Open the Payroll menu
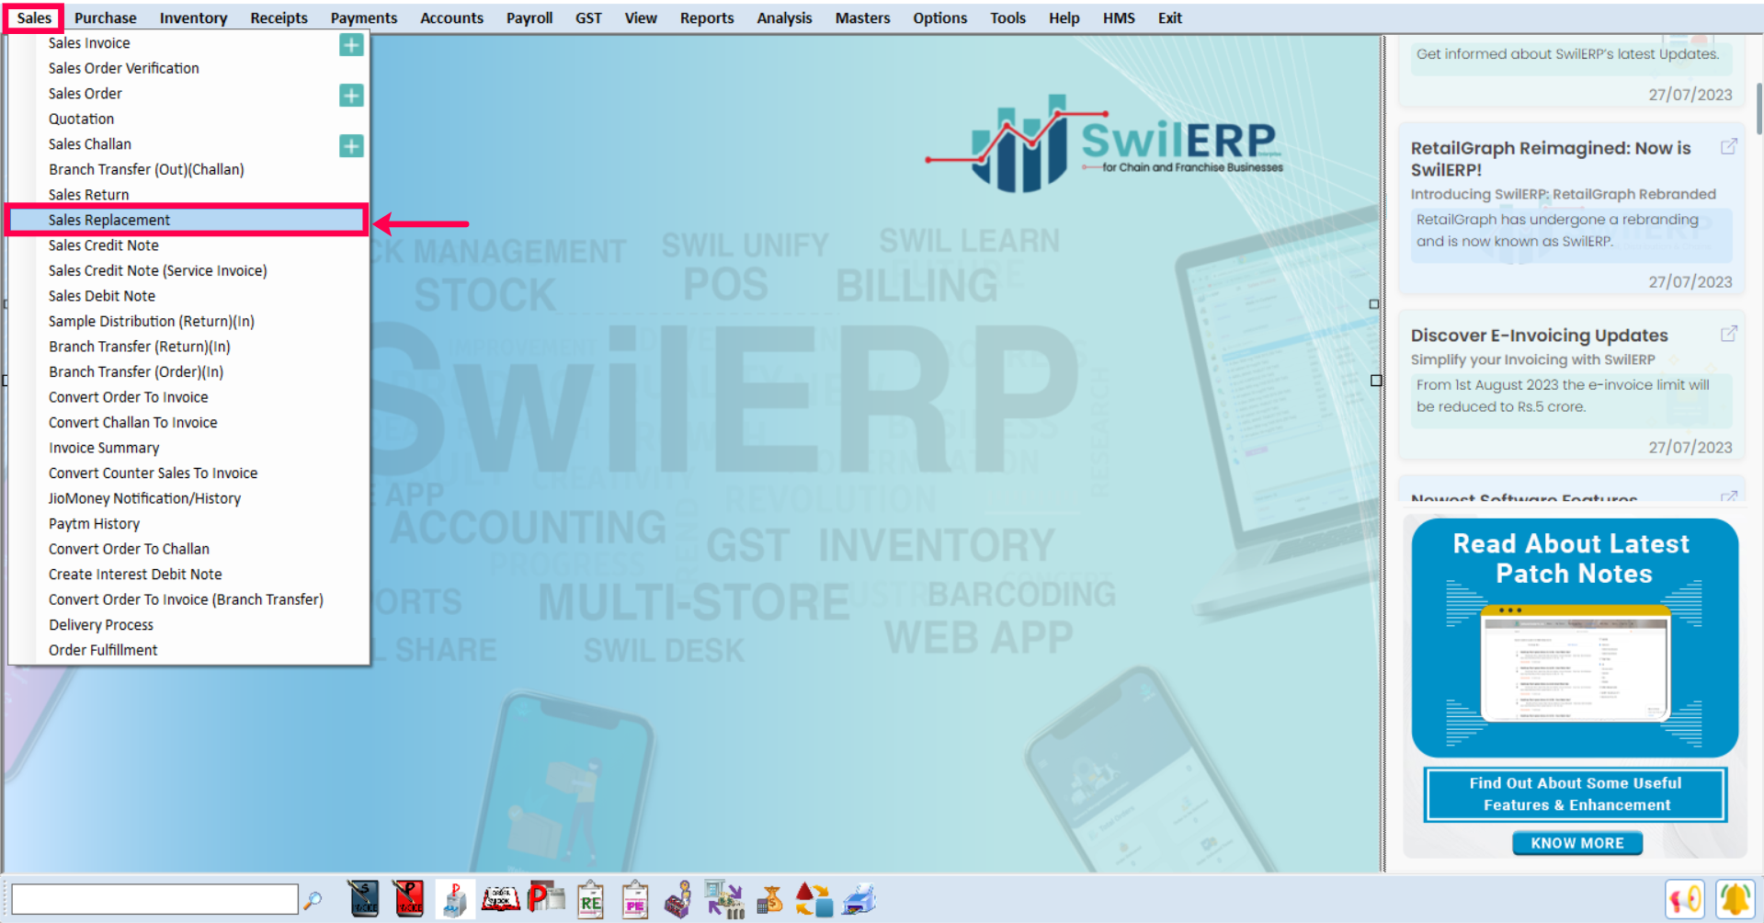The height and width of the screenshot is (923, 1764). pyautogui.click(x=529, y=17)
